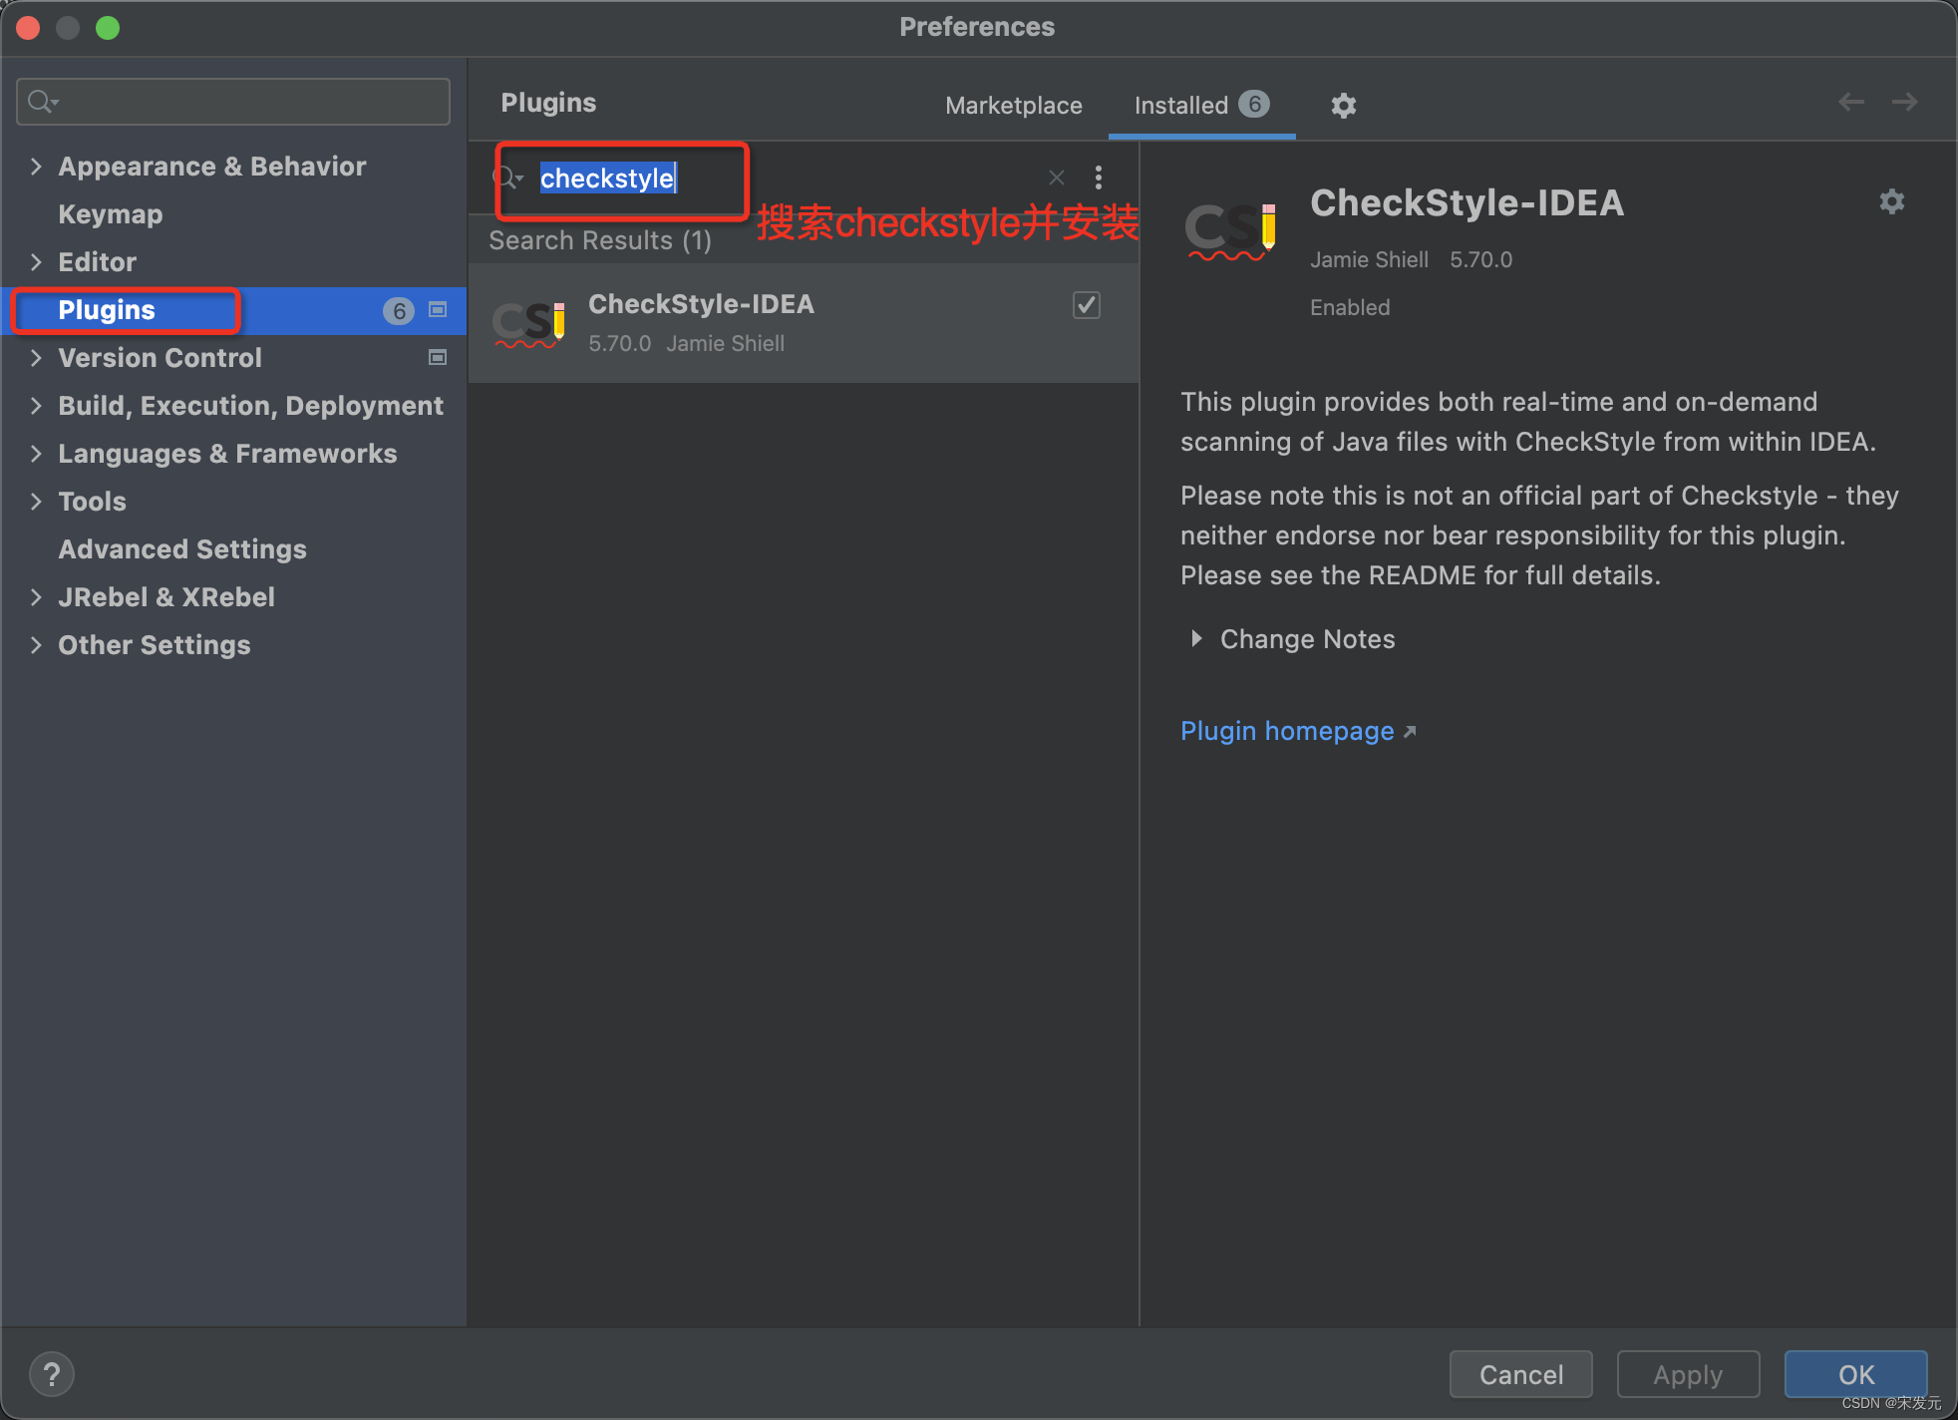
Task: Click the Apply button
Action: point(1687,1374)
